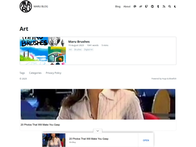This screenshot has height=147, width=196.
Task: Follow the Hugo link in footer
Action: pos(164,79)
